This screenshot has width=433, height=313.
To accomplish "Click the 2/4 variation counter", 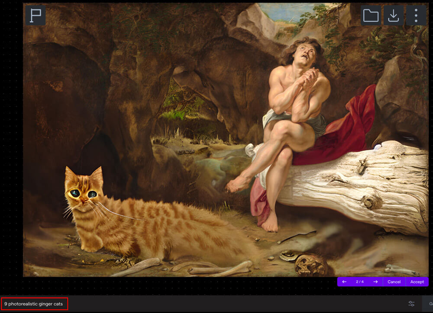I will 359,281.
